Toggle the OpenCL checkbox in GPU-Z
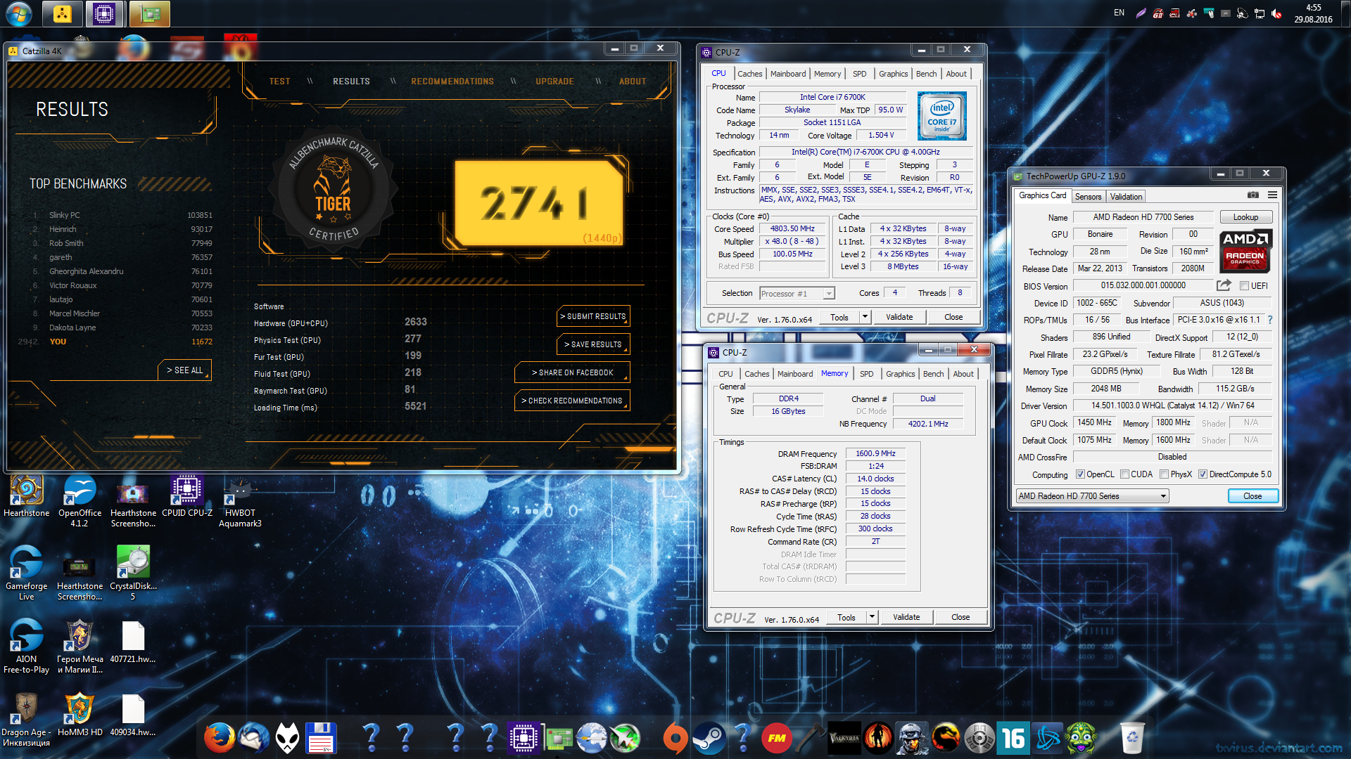The image size is (1351, 759). click(x=1080, y=474)
